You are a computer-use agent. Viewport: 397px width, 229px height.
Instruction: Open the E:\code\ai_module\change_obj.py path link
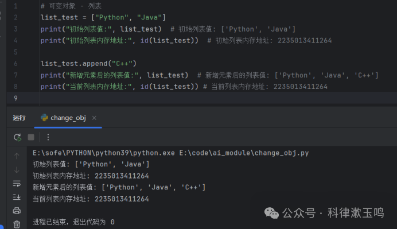244,153
